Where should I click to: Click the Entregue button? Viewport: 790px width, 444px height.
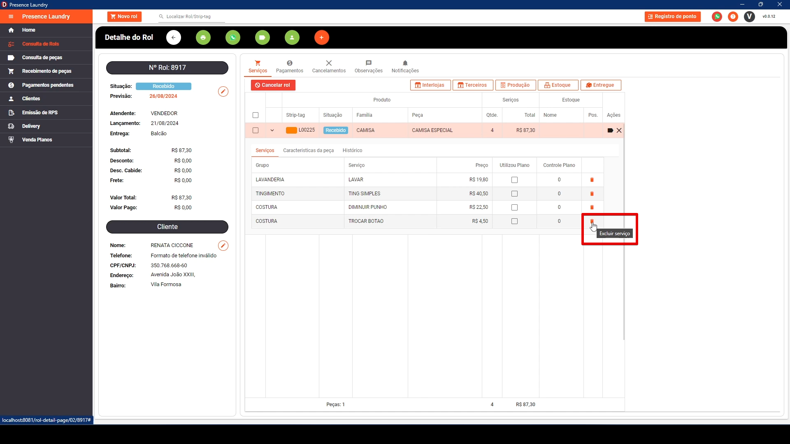[x=601, y=85]
